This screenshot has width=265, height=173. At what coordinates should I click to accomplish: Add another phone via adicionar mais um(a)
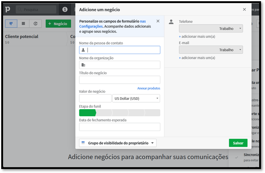(x=197, y=37)
